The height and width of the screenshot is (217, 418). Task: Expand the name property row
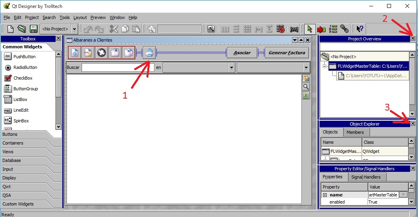pos(325,195)
